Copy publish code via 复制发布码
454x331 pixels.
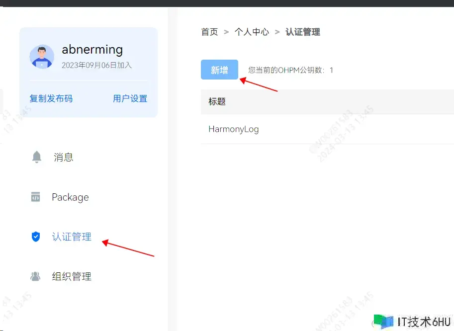point(51,98)
